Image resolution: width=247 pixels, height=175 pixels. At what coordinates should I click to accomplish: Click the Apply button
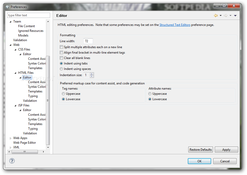click(x=226, y=150)
